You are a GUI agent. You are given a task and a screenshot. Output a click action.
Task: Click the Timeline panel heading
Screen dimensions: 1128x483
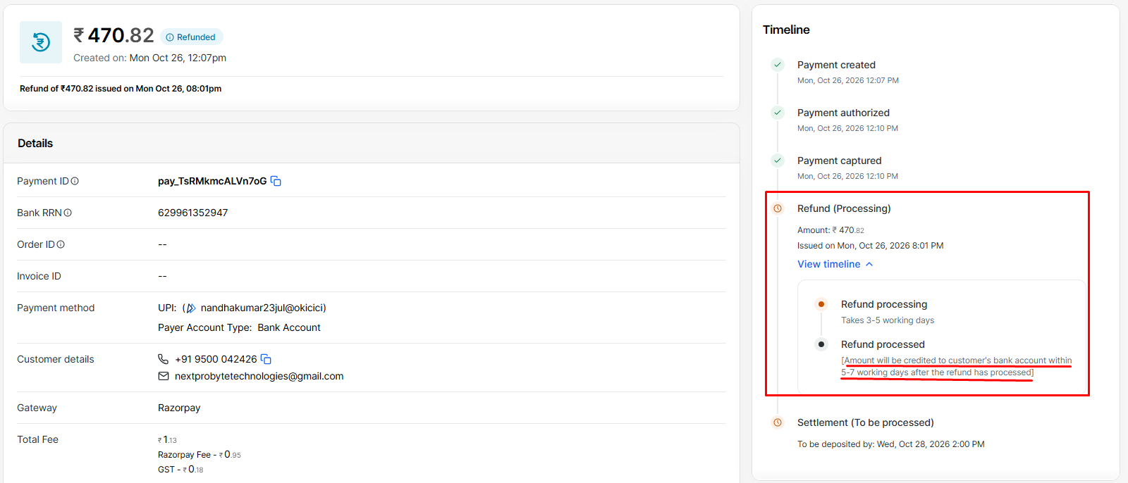786,30
